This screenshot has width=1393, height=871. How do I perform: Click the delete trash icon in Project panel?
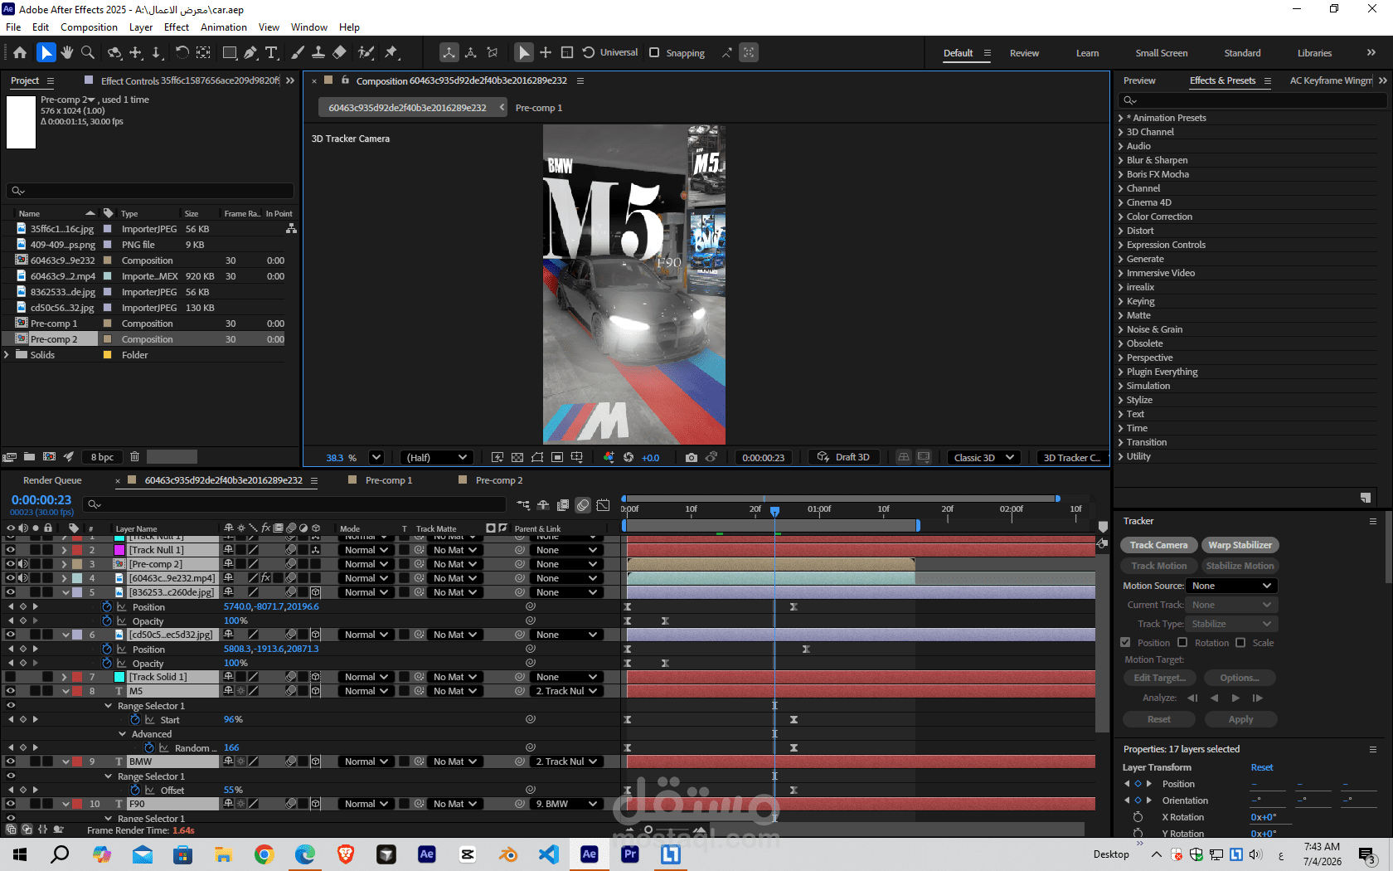point(134,456)
